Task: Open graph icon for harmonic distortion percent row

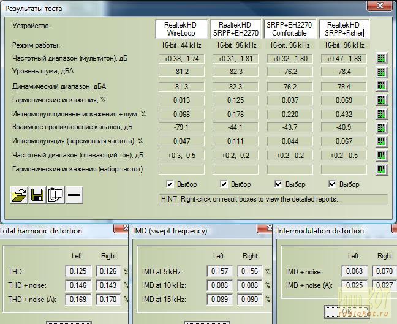Action: click(381, 100)
